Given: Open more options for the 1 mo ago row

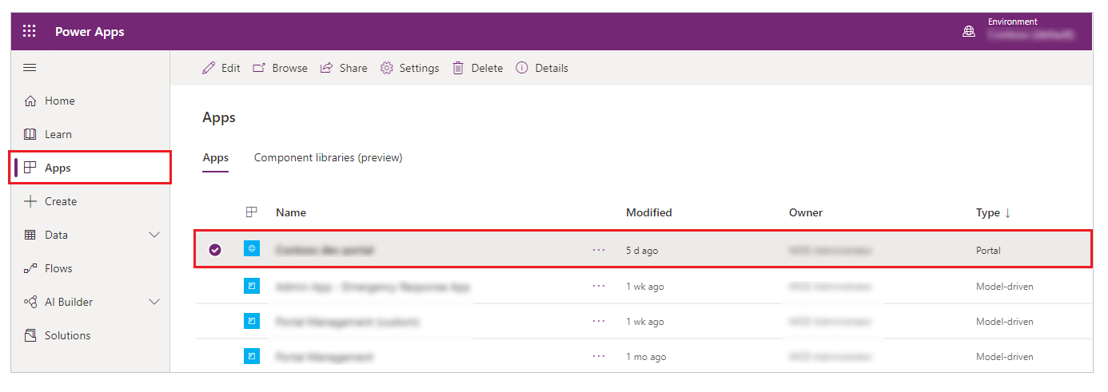Looking at the screenshot, I should click(599, 357).
